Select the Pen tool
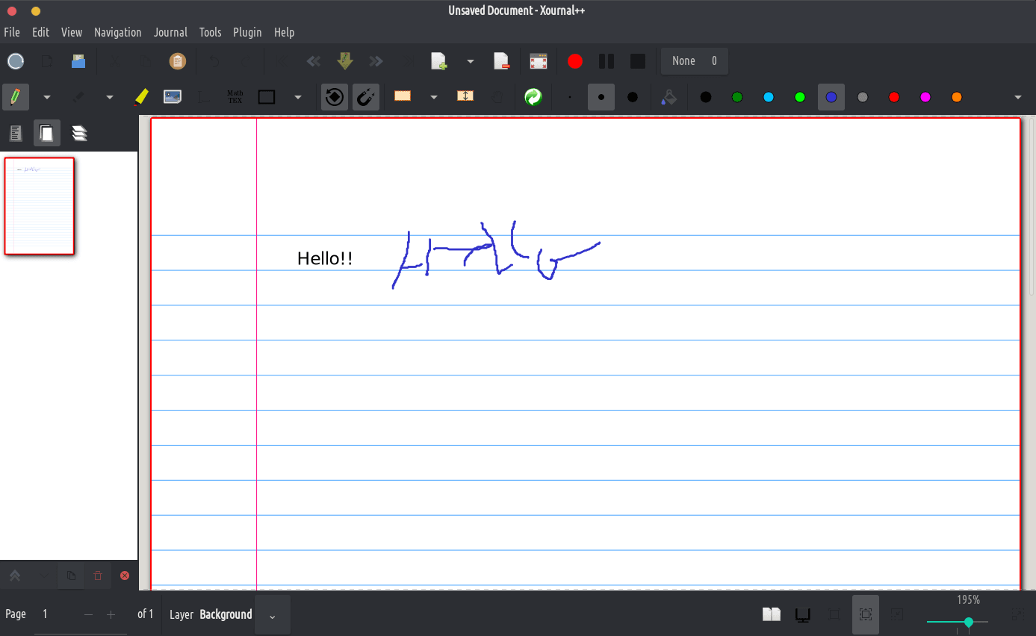This screenshot has width=1036, height=636. (13, 97)
